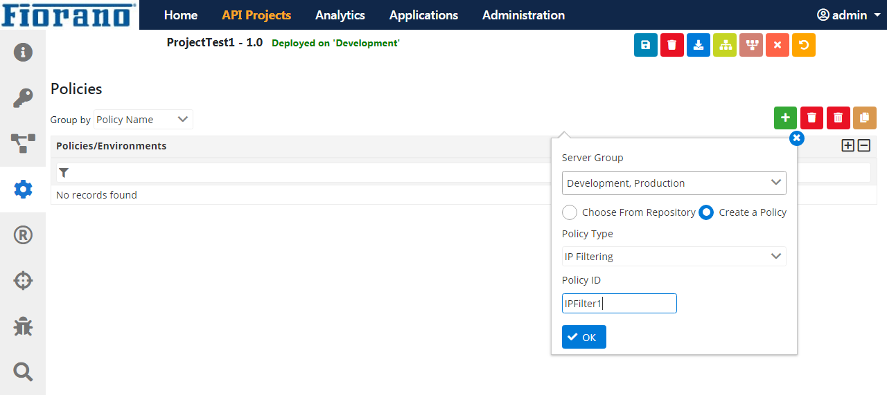Click the red delete project icon in top toolbar

pyautogui.click(x=671, y=45)
